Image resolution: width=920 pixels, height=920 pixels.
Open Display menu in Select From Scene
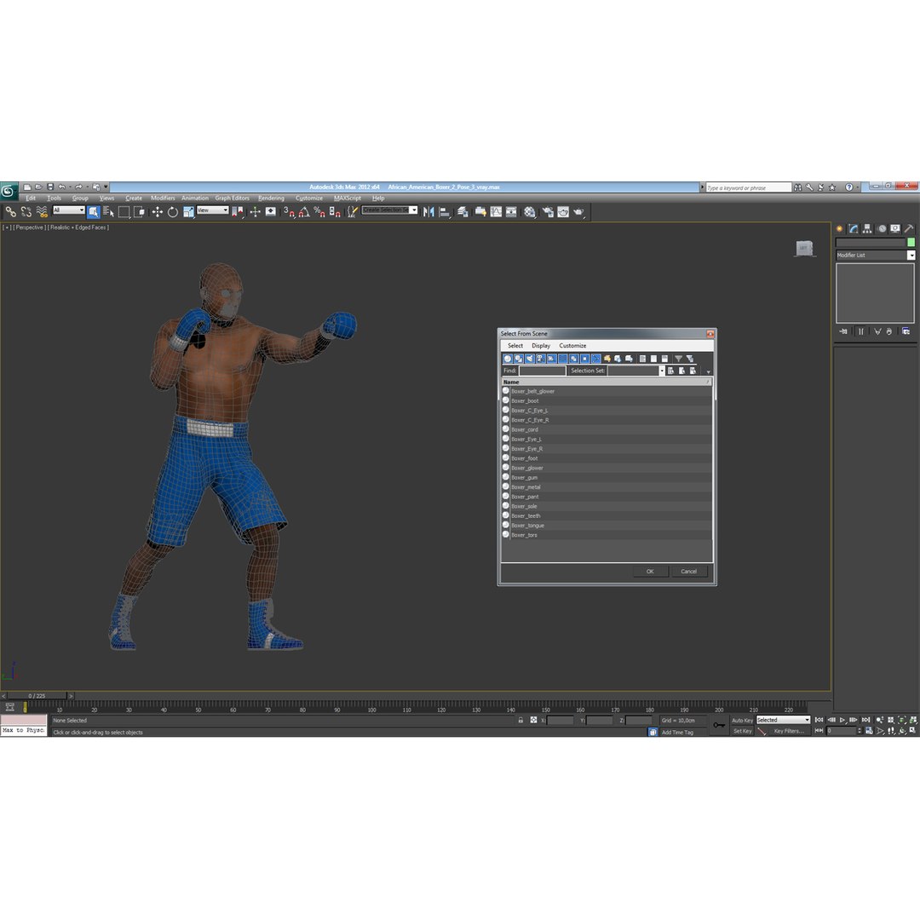click(540, 346)
